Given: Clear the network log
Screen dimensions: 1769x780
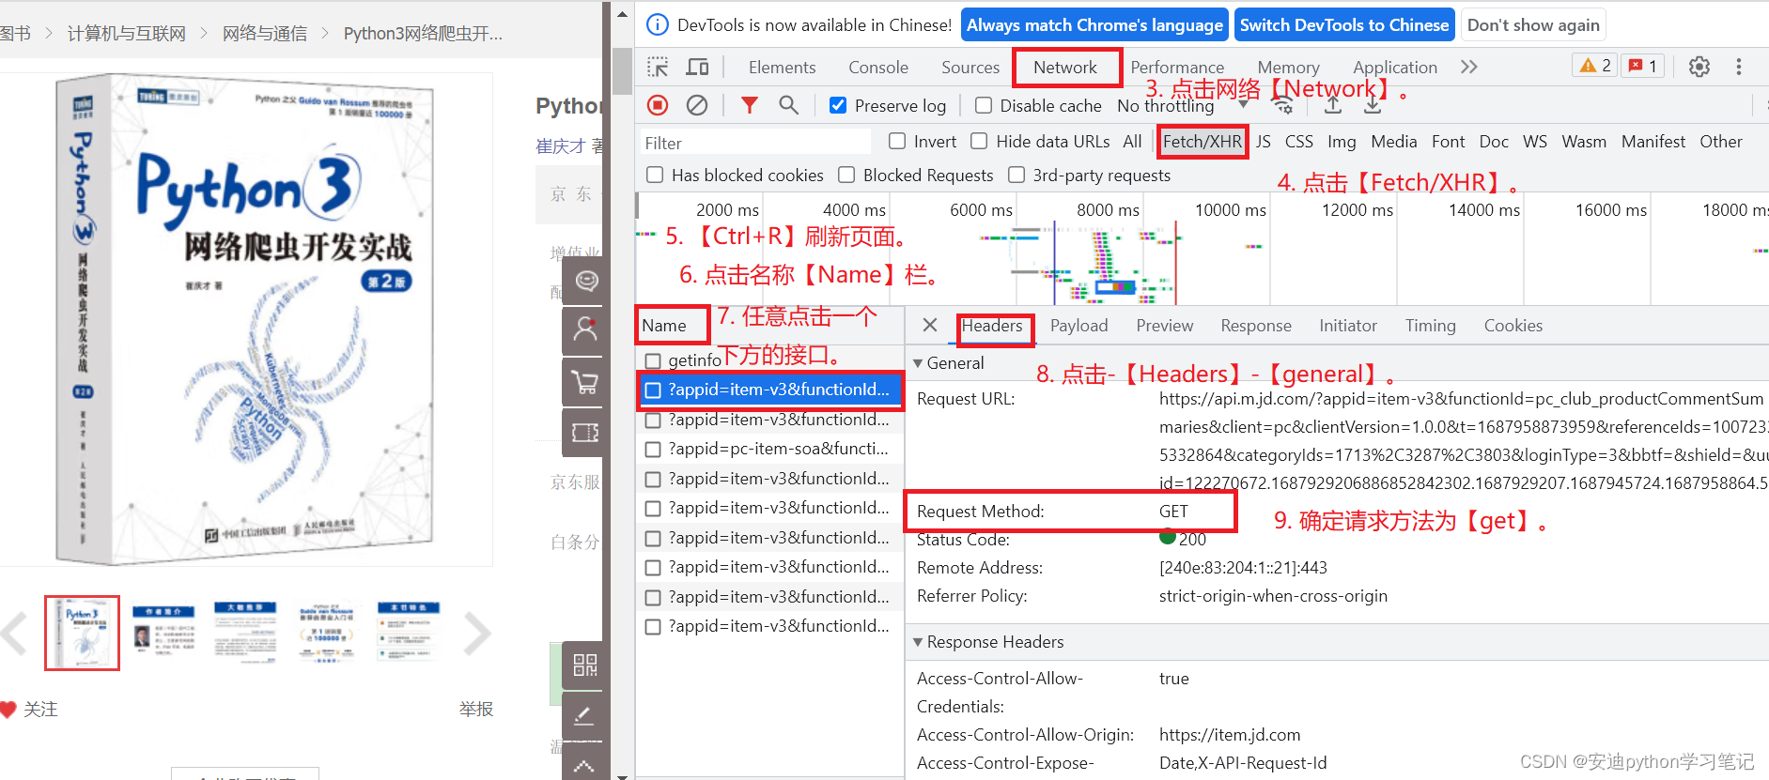Looking at the screenshot, I should tap(697, 105).
